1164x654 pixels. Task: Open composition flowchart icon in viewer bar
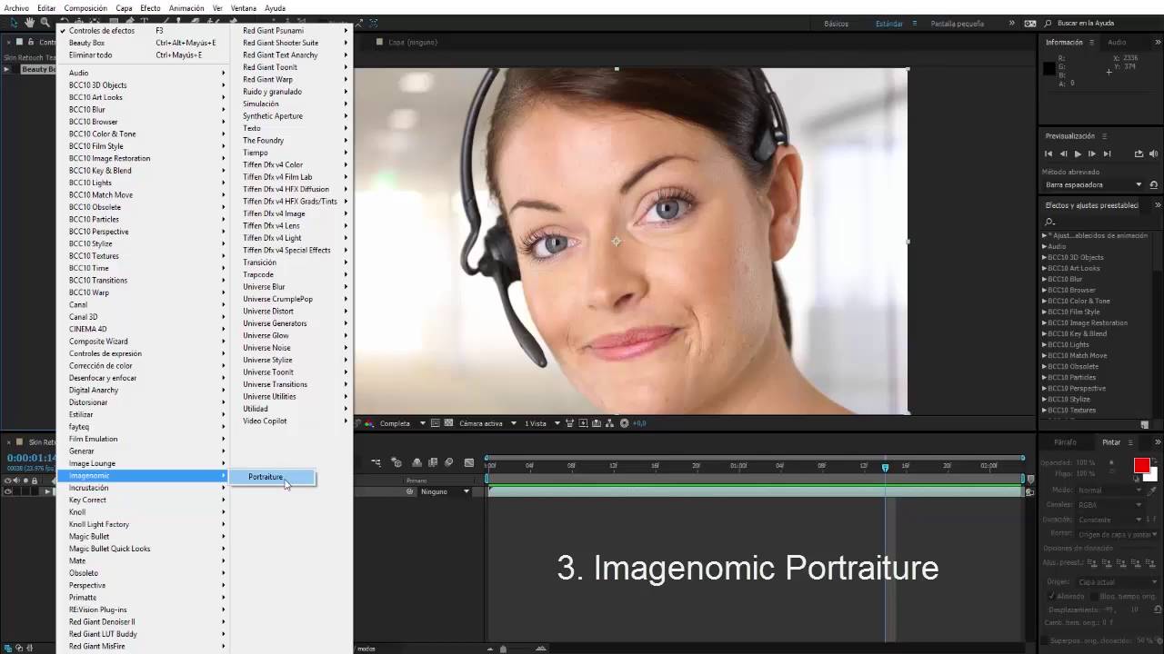pos(610,423)
